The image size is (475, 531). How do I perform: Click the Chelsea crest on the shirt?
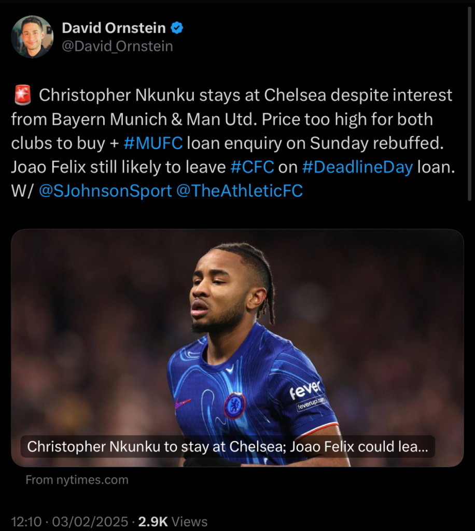click(x=234, y=406)
